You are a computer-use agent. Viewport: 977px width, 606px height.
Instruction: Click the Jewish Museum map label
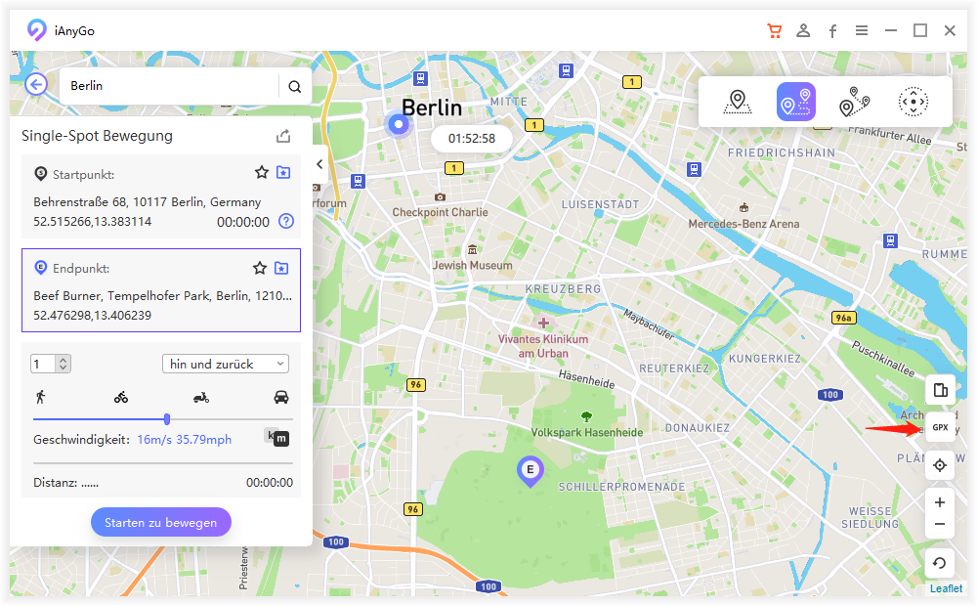[472, 265]
